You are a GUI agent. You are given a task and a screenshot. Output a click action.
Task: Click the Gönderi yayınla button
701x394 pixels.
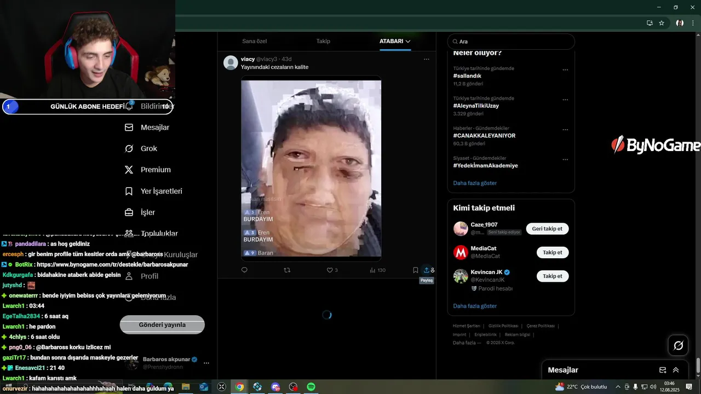162,325
